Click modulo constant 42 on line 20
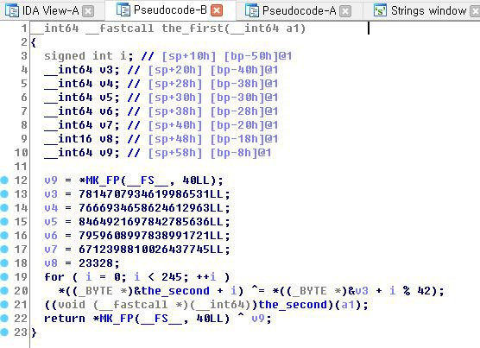480x348 pixels. [424, 291]
